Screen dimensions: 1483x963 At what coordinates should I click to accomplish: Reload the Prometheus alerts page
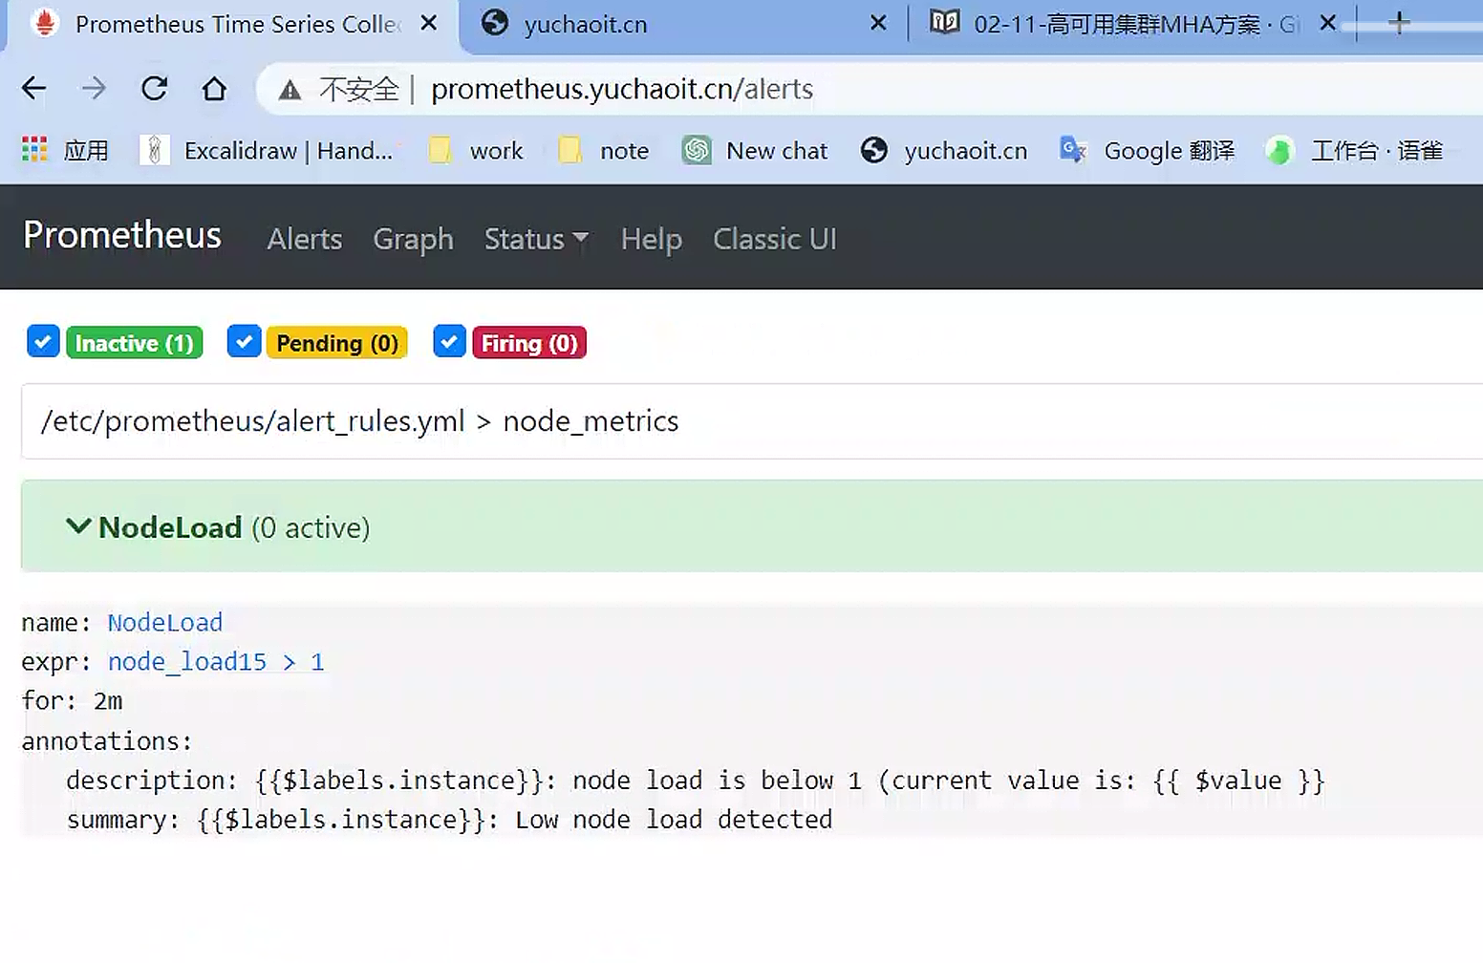tap(154, 89)
